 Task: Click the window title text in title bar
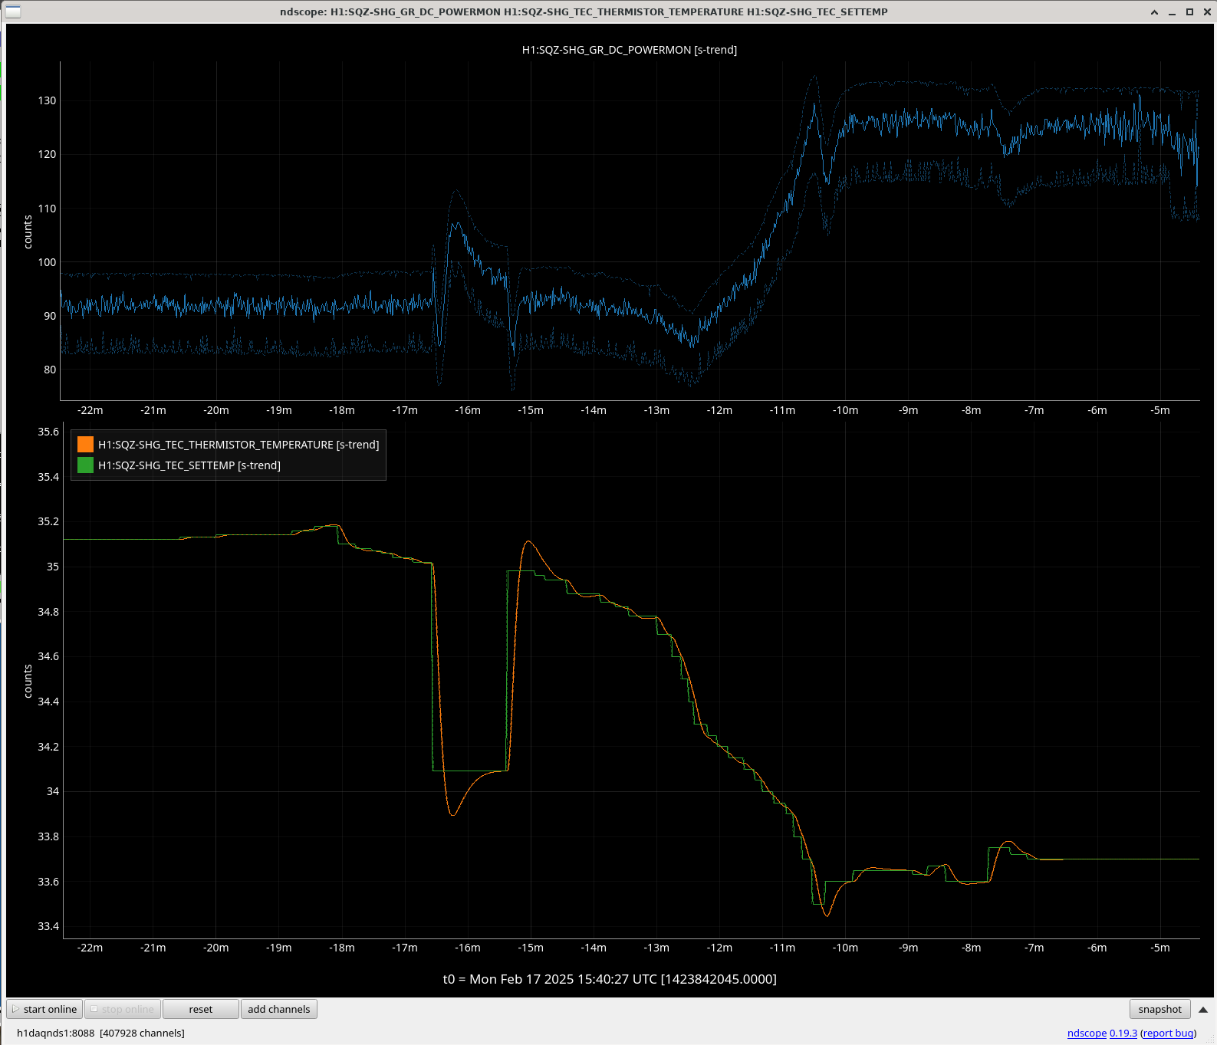(x=584, y=12)
